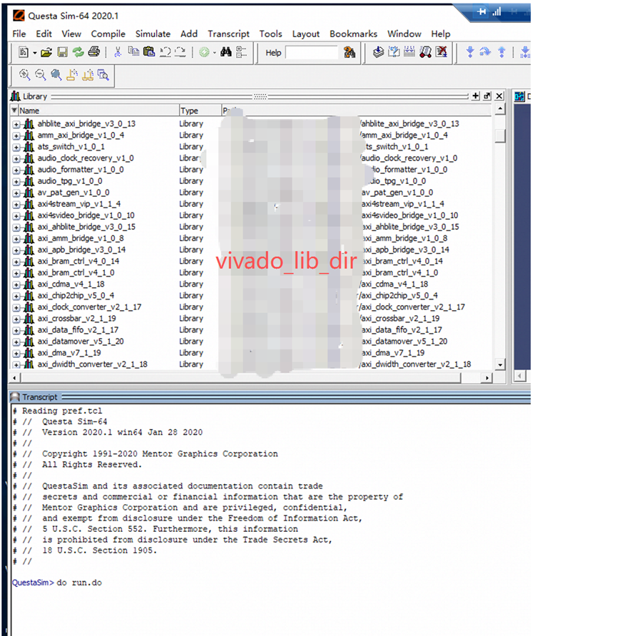
Task: Expand audio_clock_recovery_v1_0 library node
Action: pyautogui.click(x=16, y=158)
